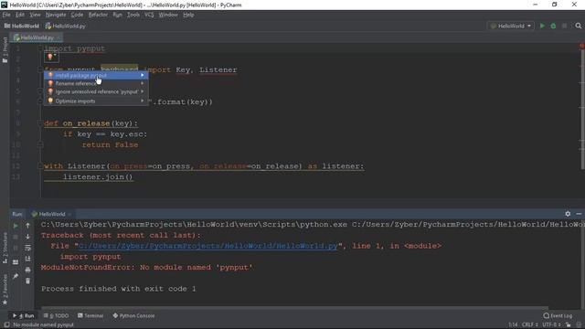
Task: Change CRLF line separator in status bar
Action: pos(529,325)
